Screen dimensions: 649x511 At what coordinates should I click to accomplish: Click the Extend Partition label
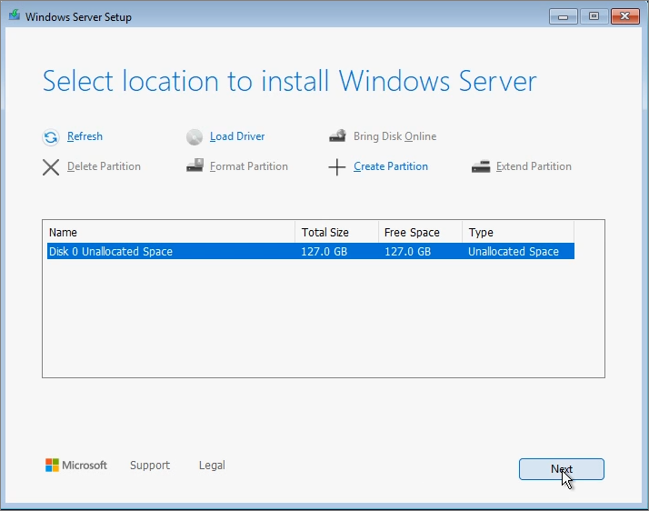click(534, 166)
